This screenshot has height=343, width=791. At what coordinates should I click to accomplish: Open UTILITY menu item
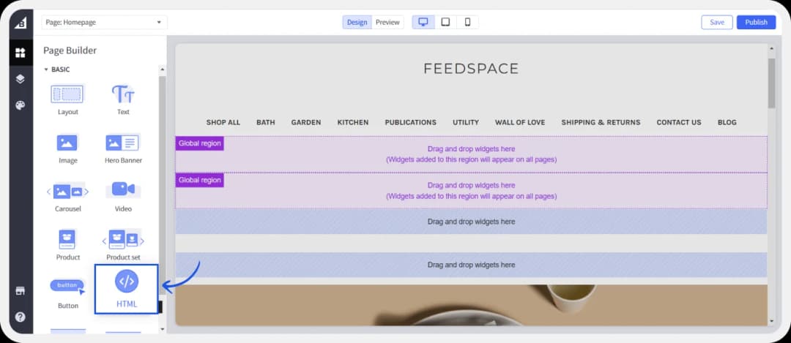coord(466,122)
